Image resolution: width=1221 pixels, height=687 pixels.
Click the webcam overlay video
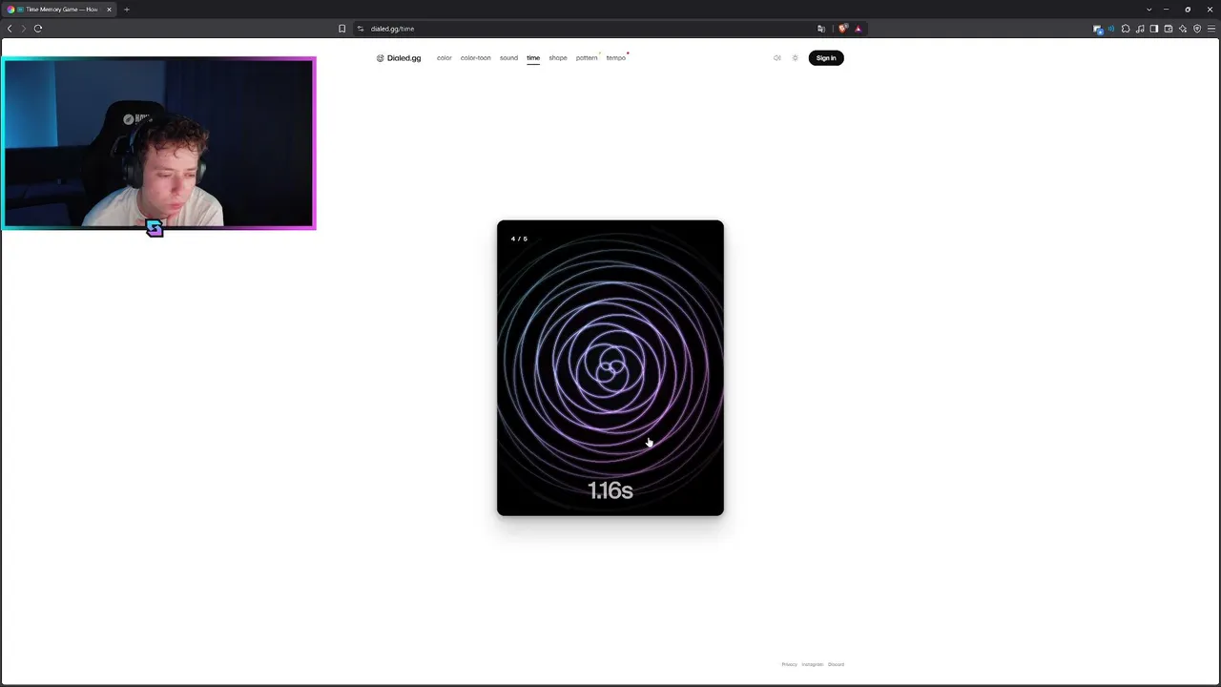click(x=158, y=143)
